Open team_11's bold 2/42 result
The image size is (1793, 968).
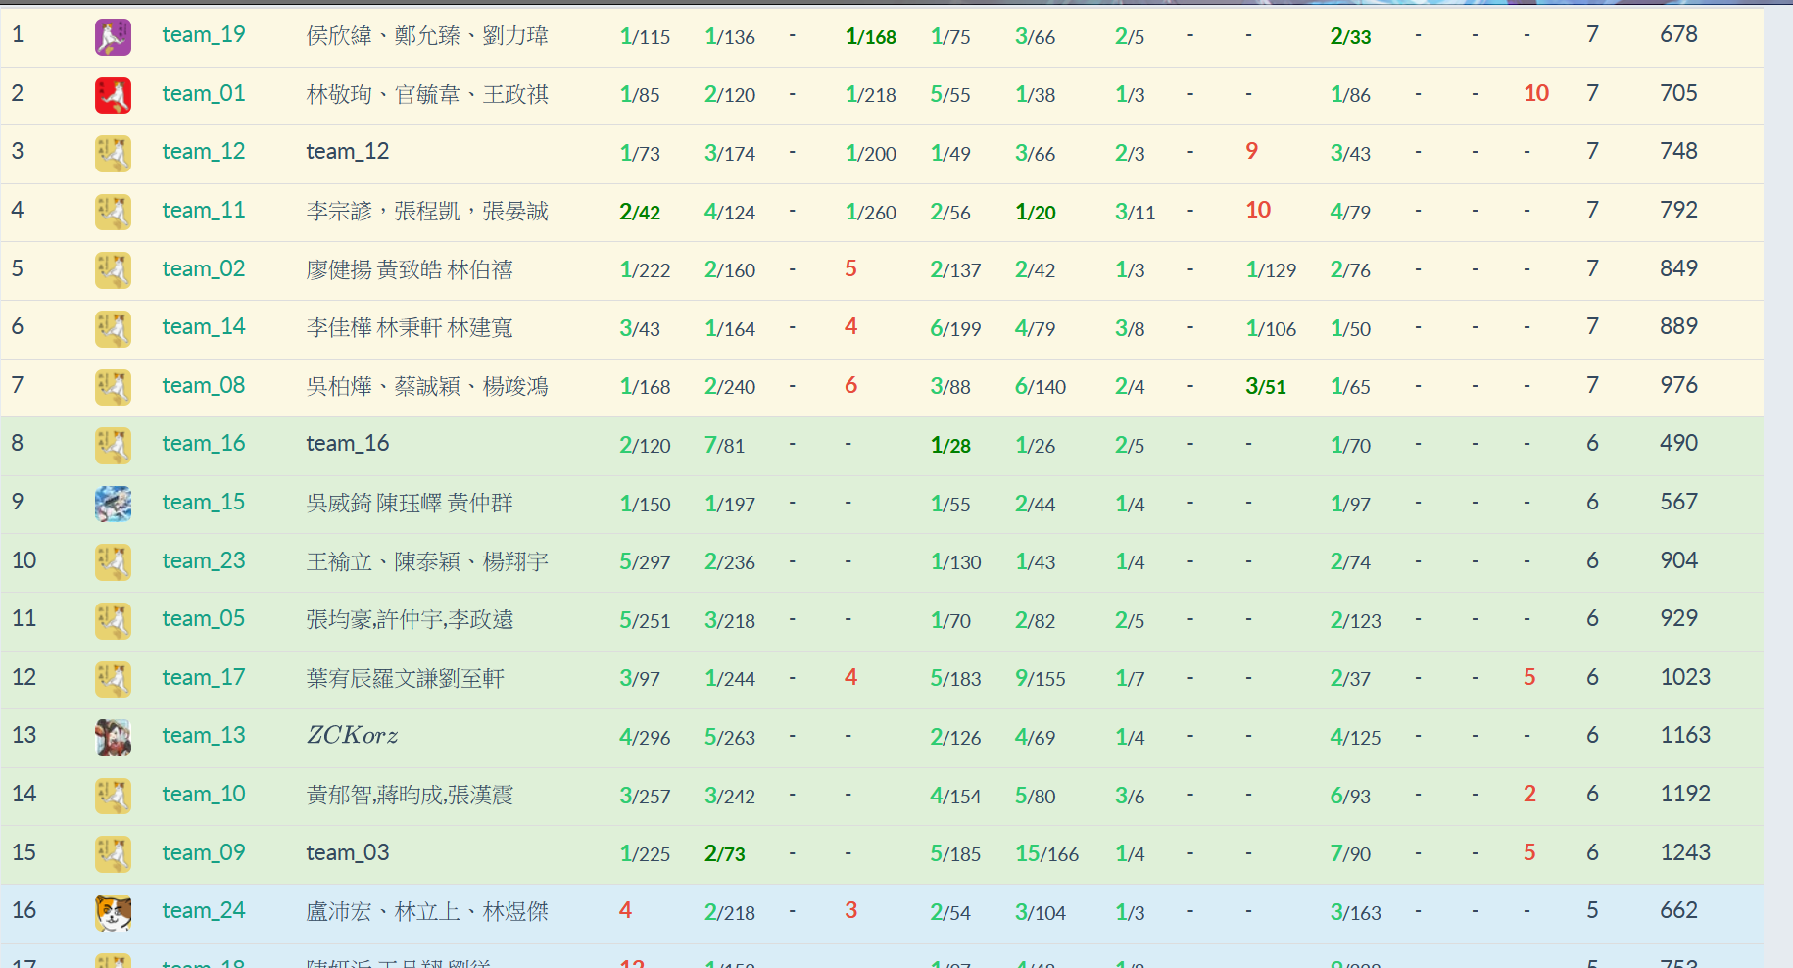(x=640, y=213)
